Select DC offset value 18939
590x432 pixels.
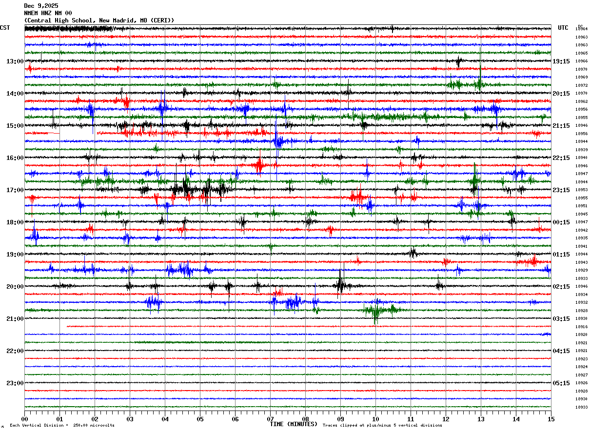(581, 150)
